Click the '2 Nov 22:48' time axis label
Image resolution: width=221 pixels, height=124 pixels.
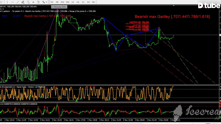coord(128,120)
